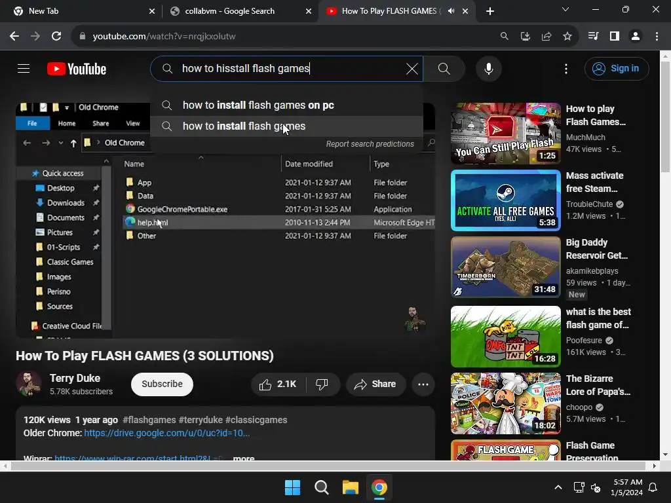Go back with browser back arrow

[14, 37]
